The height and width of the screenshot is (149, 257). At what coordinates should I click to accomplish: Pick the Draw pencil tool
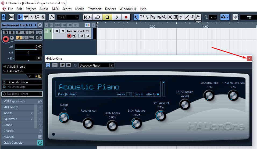(181, 17)
